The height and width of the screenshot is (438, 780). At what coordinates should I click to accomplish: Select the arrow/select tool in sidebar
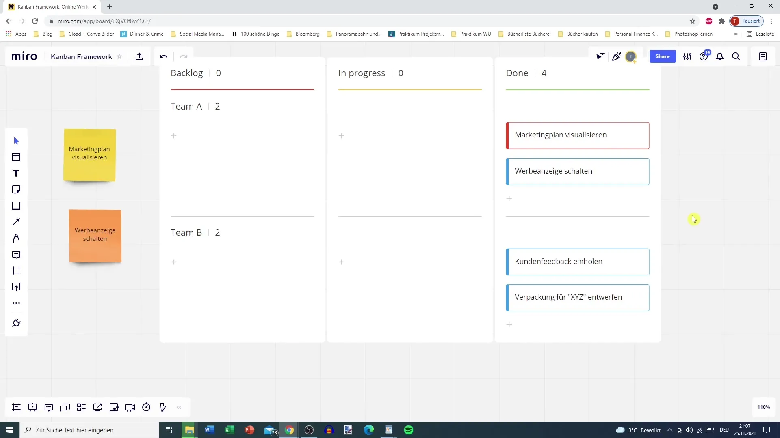[16, 140]
